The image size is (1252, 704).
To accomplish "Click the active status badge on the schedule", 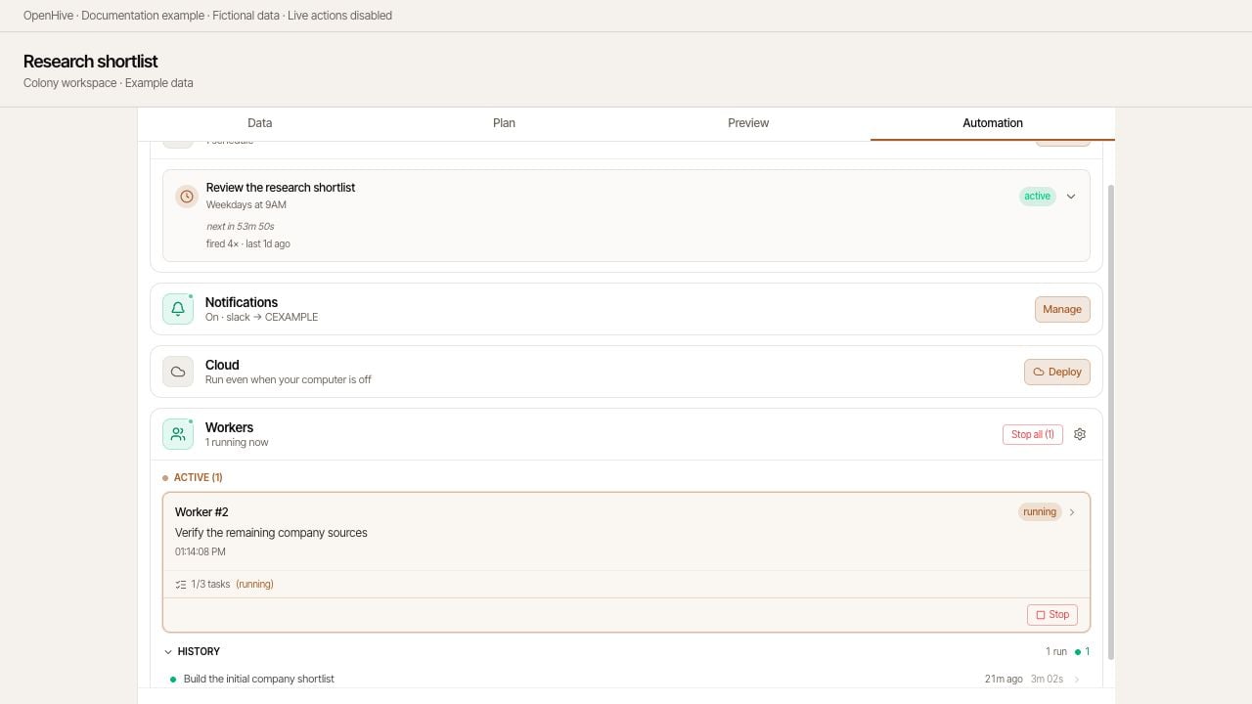I will [x=1037, y=197].
